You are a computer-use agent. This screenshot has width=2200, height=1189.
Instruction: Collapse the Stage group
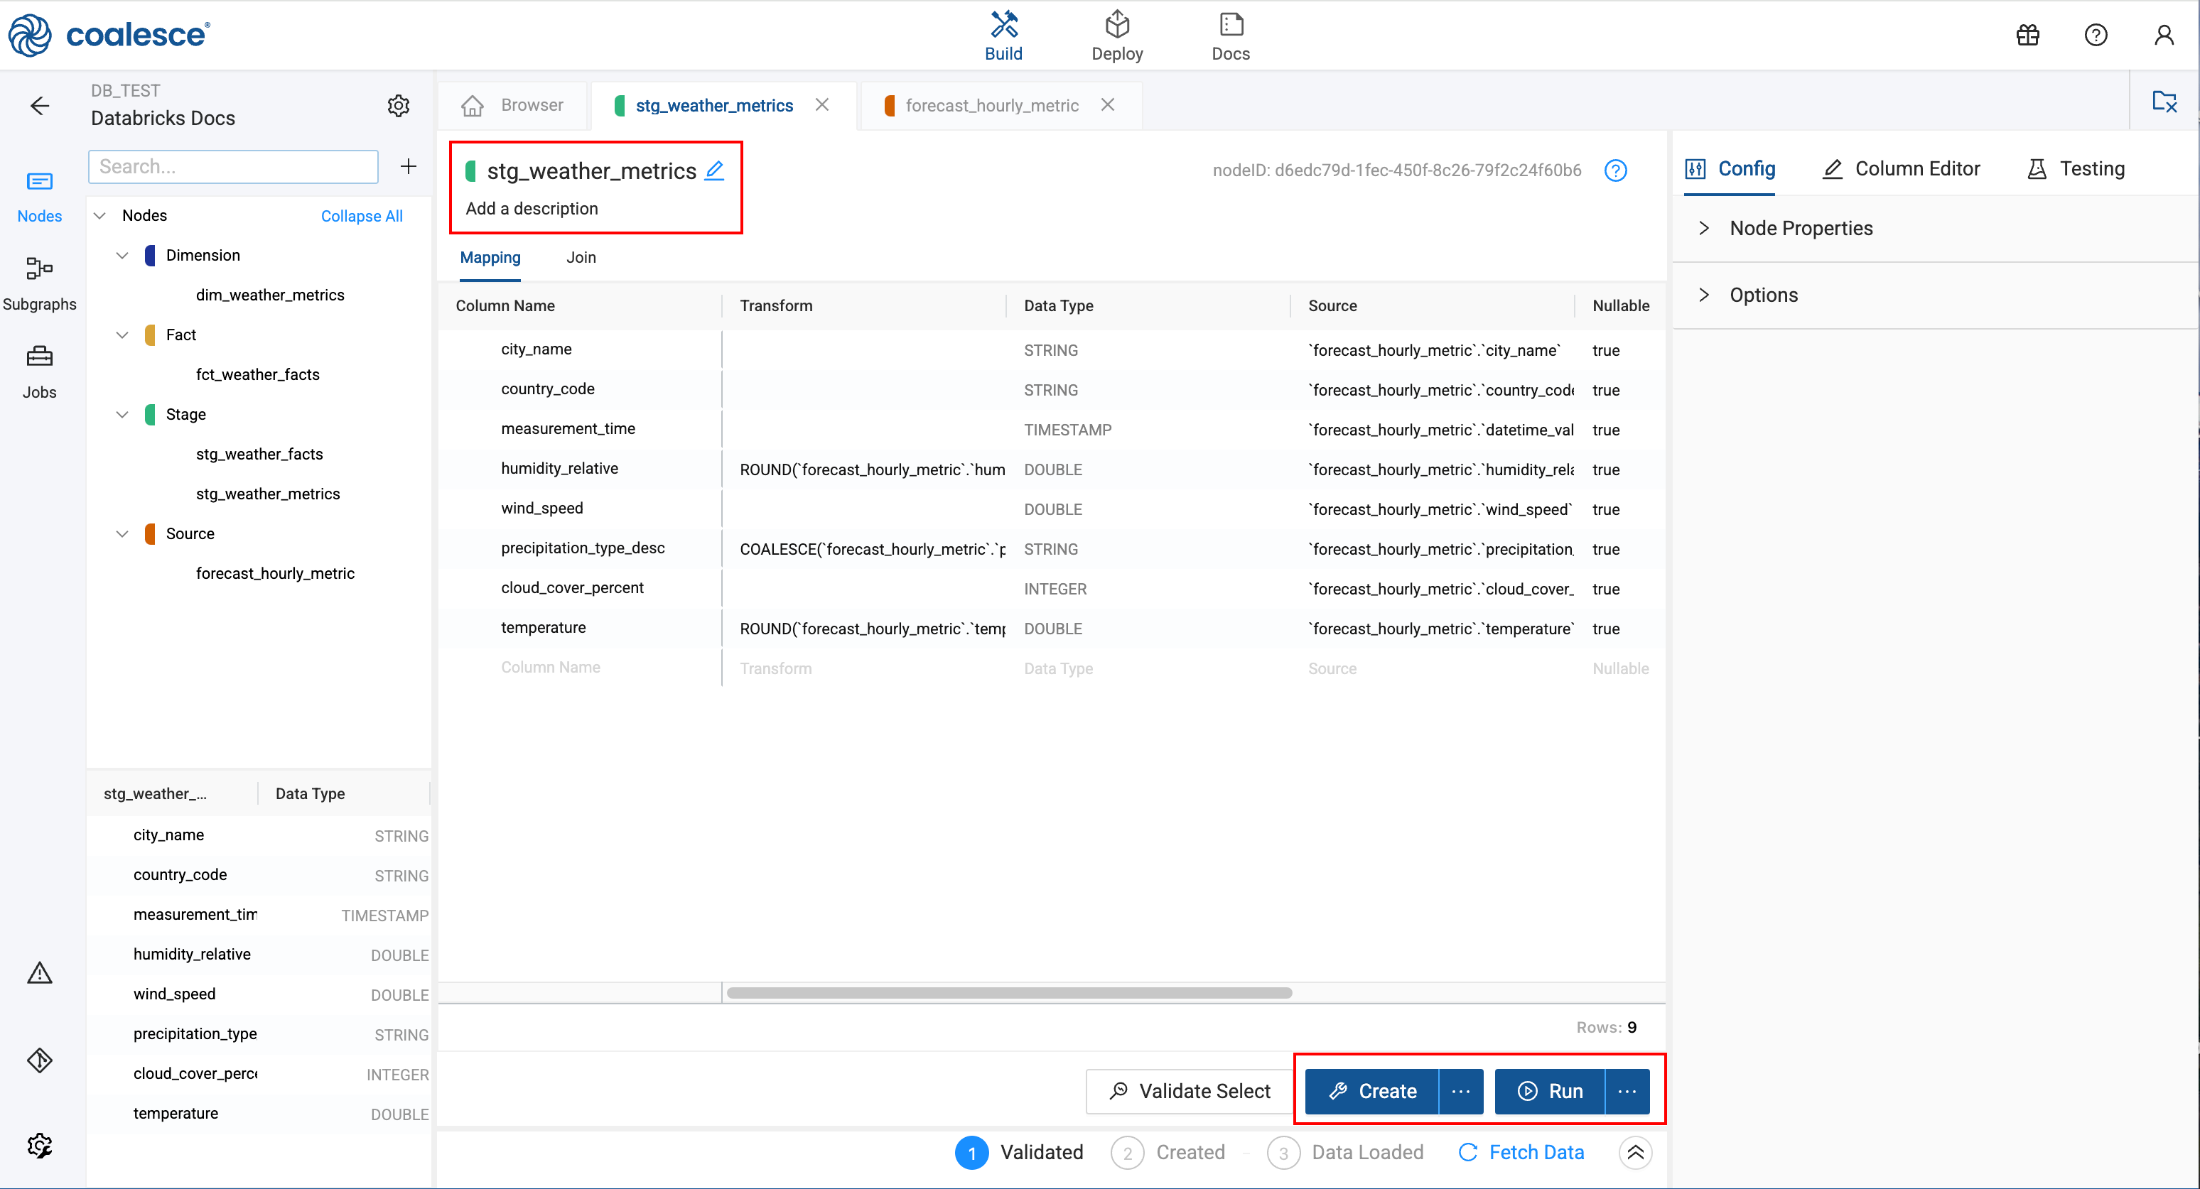pyautogui.click(x=122, y=414)
